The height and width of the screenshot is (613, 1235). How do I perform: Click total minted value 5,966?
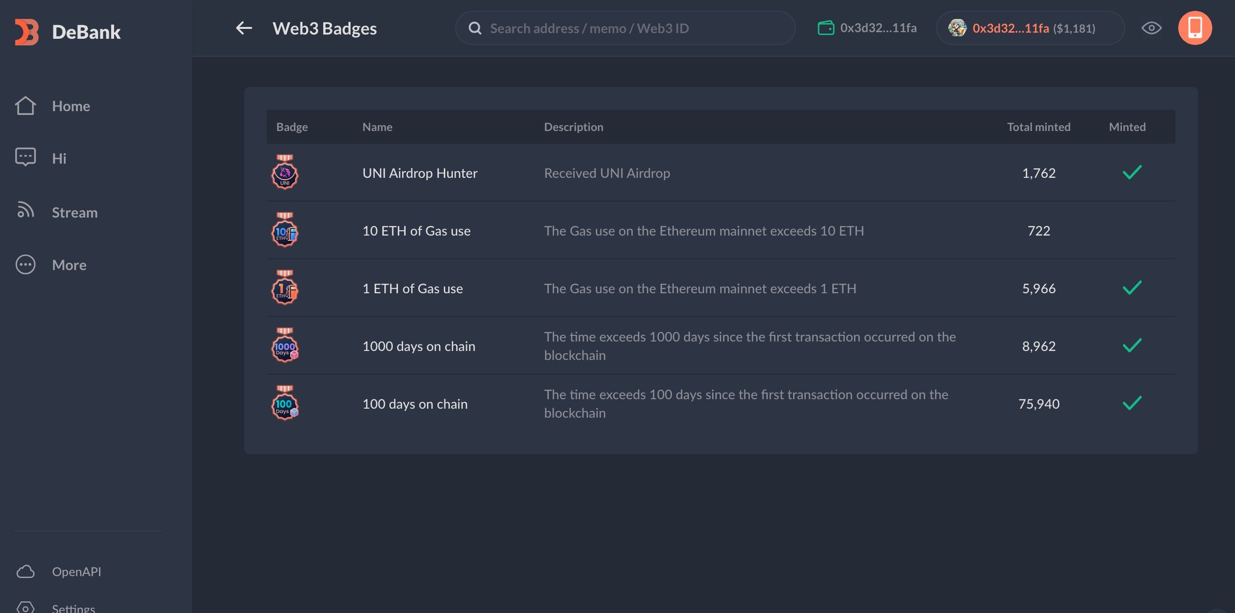(1039, 289)
